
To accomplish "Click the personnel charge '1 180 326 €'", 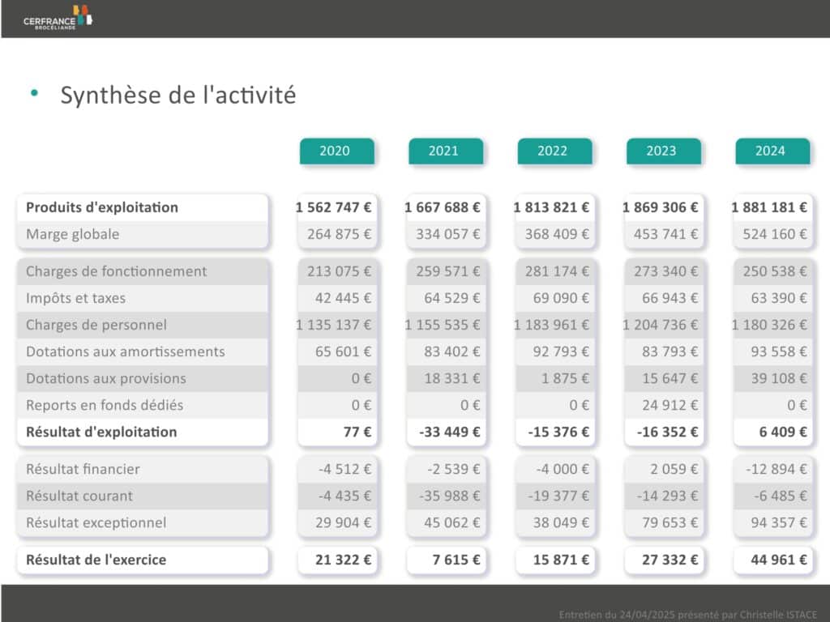I will pyautogui.click(x=770, y=325).
